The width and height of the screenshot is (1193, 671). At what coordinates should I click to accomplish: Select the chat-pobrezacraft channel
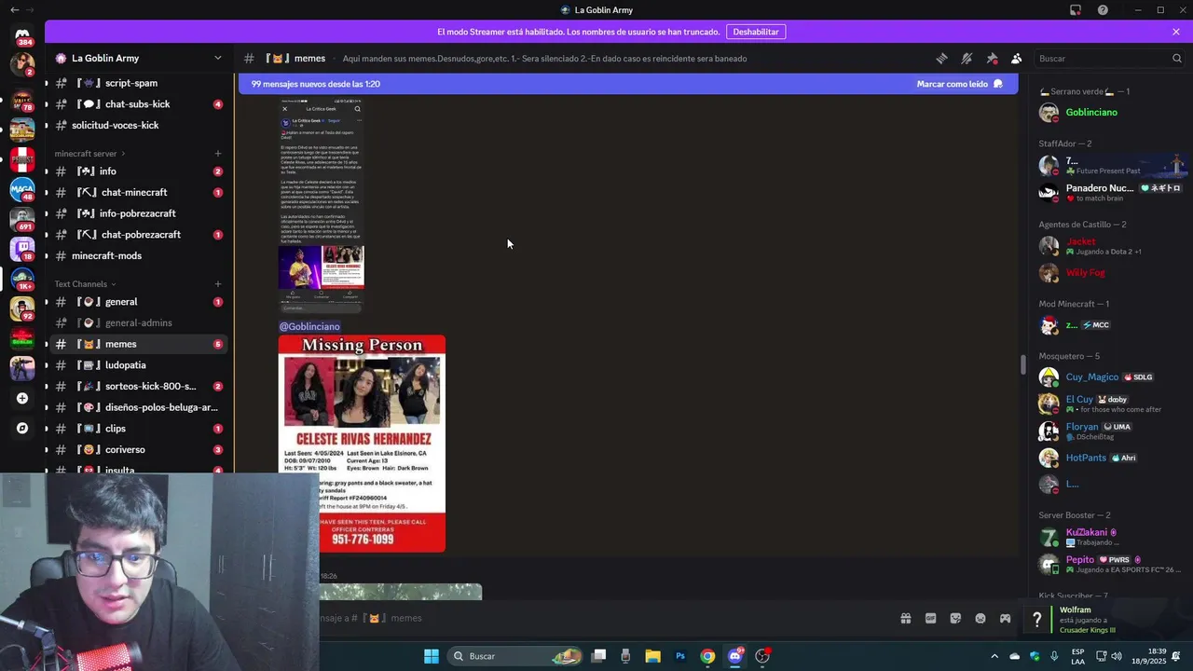[139, 235]
